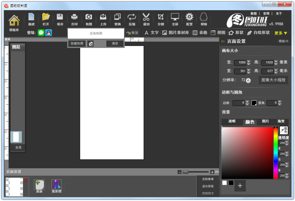Click the 拼图 collage tool
Viewport: 295px width, 201px height.
tap(218, 33)
